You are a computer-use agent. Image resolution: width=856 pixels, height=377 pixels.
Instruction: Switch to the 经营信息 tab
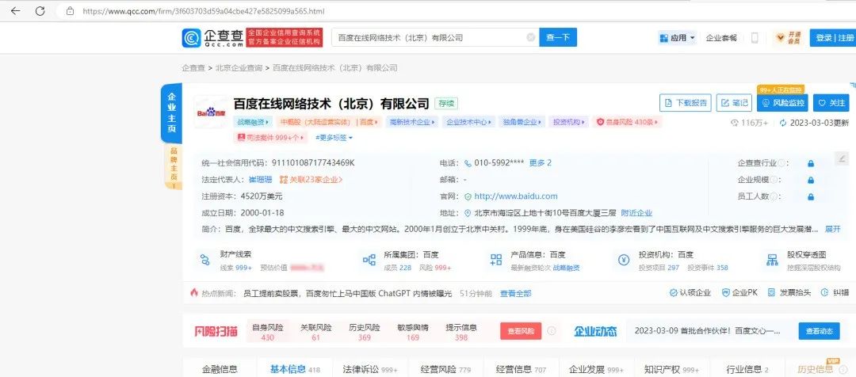(x=521, y=369)
